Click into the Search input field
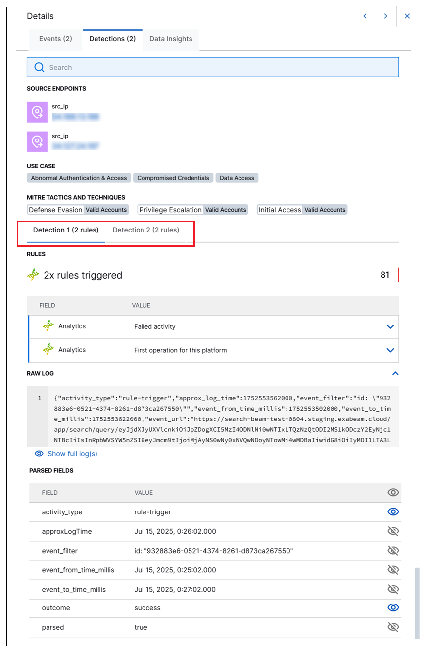Viewport: 430px width, 650px height. tap(213, 67)
